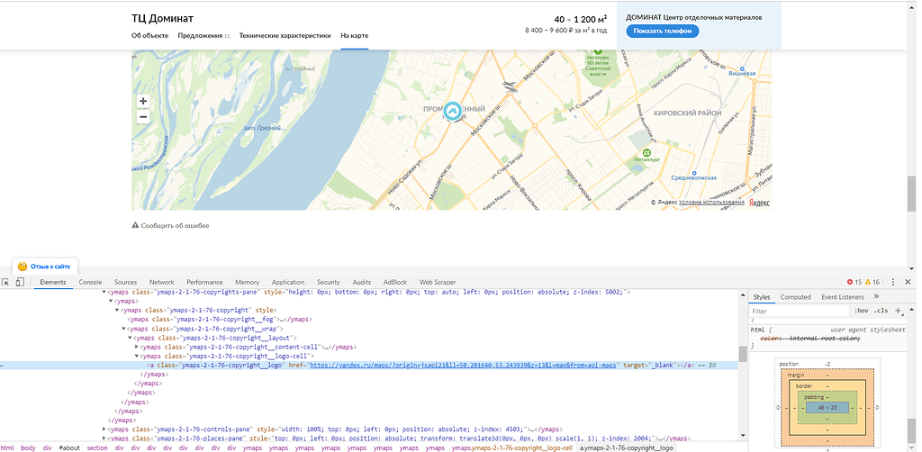Expand the ymaps controls-pane node
The width and height of the screenshot is (922, 452).
coord(104,429)
